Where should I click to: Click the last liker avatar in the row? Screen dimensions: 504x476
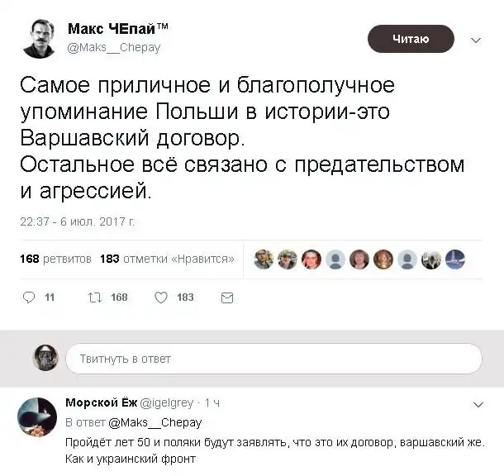(455, 259)
